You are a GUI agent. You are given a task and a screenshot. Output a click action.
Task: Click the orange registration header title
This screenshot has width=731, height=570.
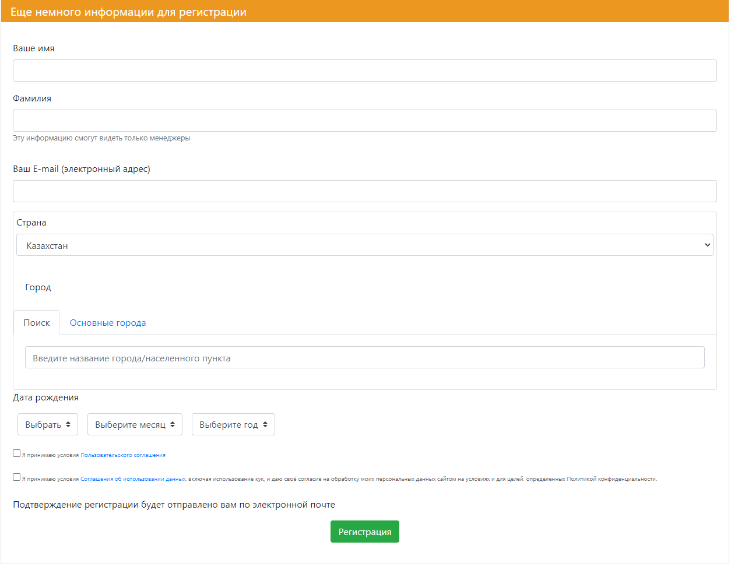coord(128,12)
